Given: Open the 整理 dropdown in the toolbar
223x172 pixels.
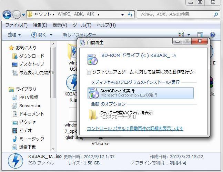Looking at the screenshot, I should (x=14, y=34).
